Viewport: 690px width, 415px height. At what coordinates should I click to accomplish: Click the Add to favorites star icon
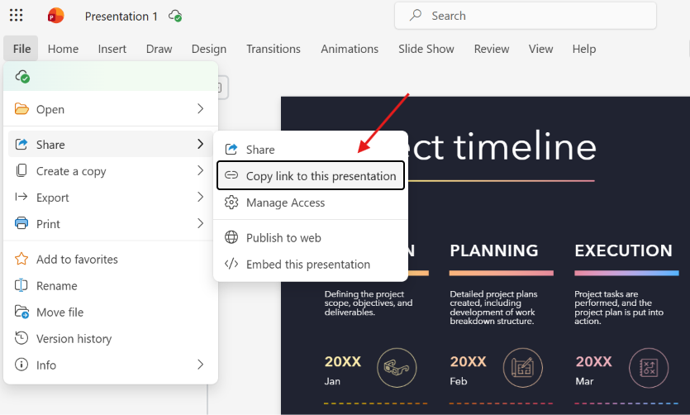click(21, 258)
